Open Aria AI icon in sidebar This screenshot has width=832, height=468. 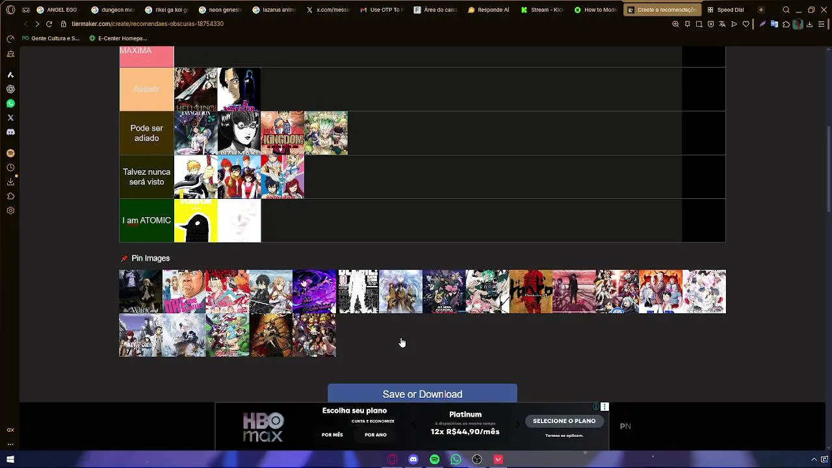(x=10, y=75)
